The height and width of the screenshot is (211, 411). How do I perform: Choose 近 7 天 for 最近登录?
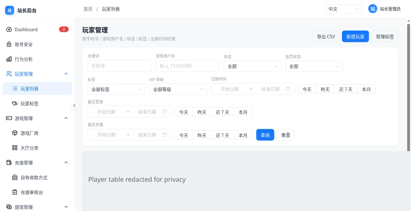click(x=222, y=112)
